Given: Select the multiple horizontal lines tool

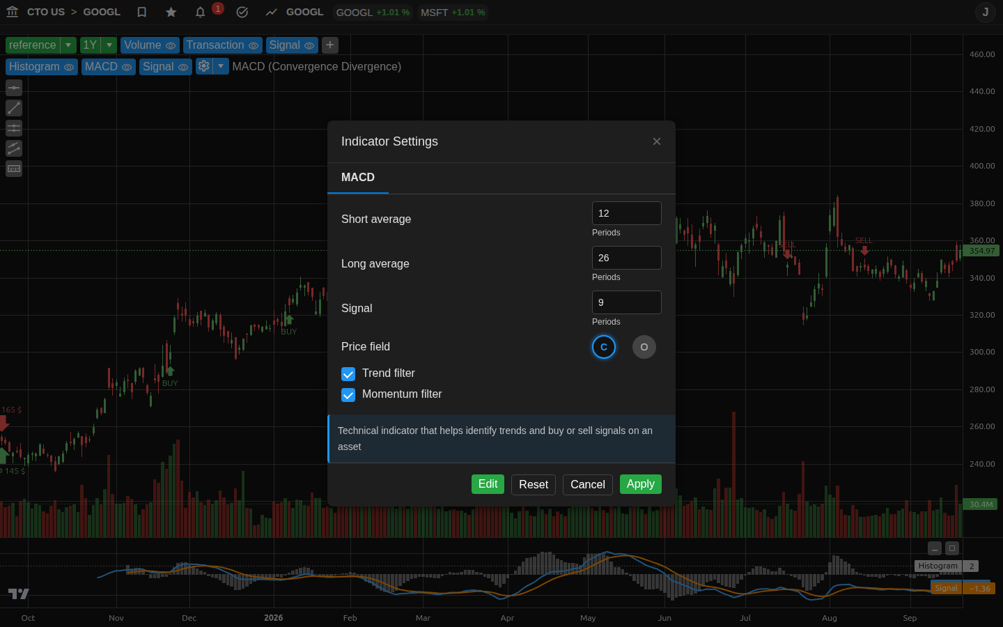Looking at the screenshot, I should point(14,128).
